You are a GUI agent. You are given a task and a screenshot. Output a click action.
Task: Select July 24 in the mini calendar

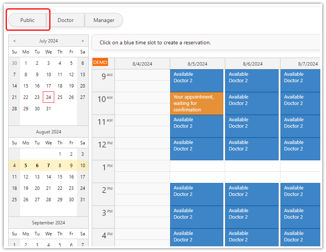pyautogui.click(x=49, y=97)
